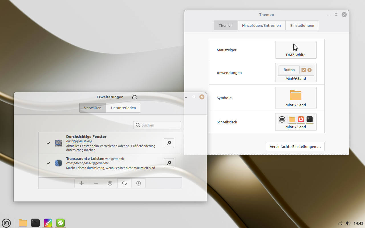
Task: Open settings gear for Transparente Leisten extension
Action: [169, 163]
